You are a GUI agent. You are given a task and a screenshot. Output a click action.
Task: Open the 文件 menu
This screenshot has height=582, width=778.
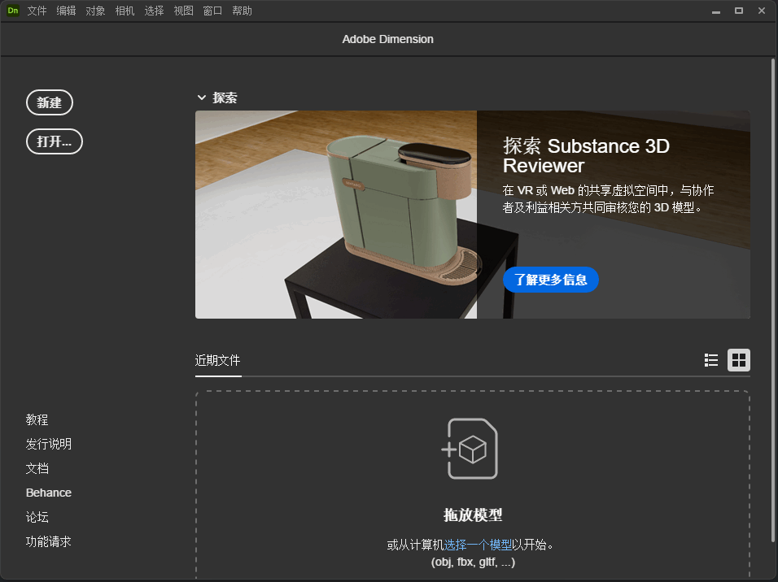click(x=37, y=11)
